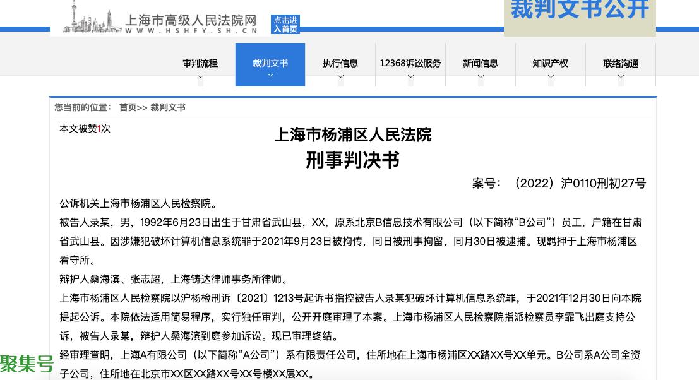This screenshot has width=699, height=380.
Task: Select the 裁判文书 tab
Action: tap(270, 63)
